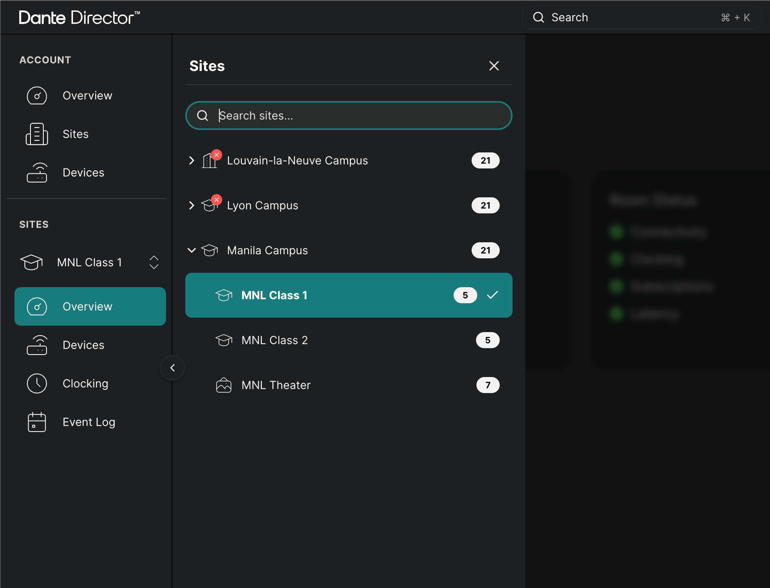Select the Overview gauge icon under Account
The height and width of the screenshot is (588, 770).
[x=37, y=95]
